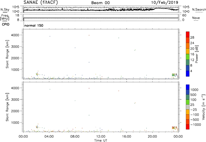The image size is (206, 142).
Task: Click the green 12-16 dB power color segment
Action: point(188,57)
